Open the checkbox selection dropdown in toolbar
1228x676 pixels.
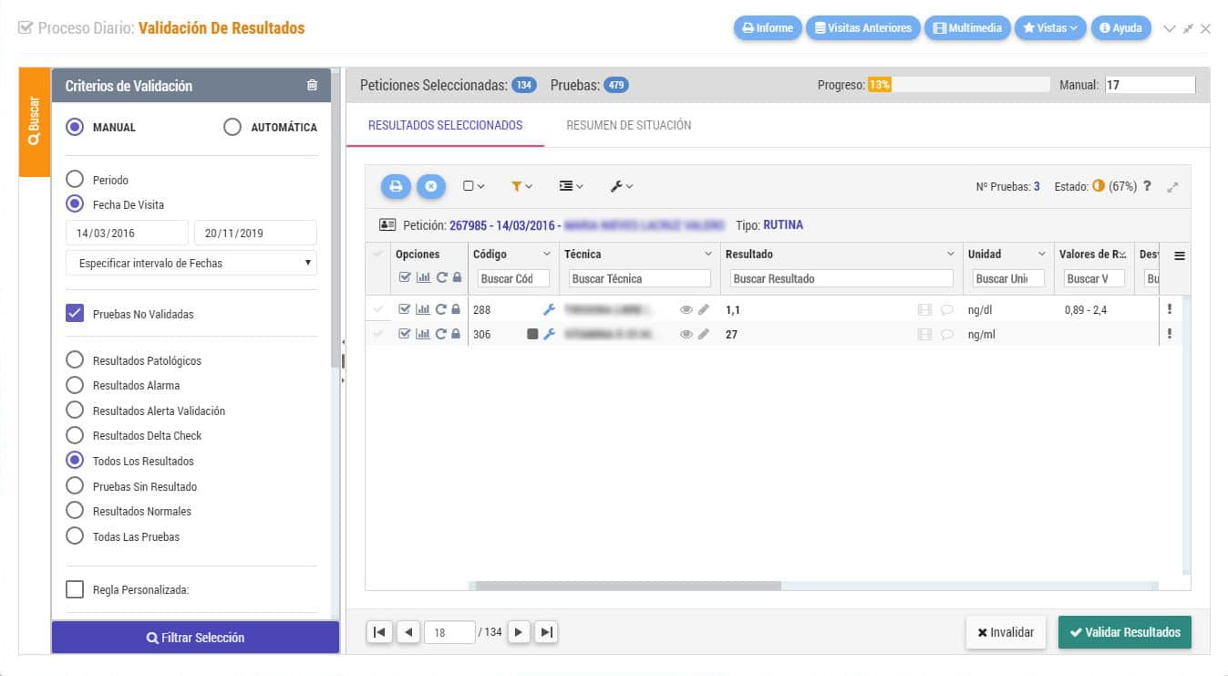click(x=473, y=186)
